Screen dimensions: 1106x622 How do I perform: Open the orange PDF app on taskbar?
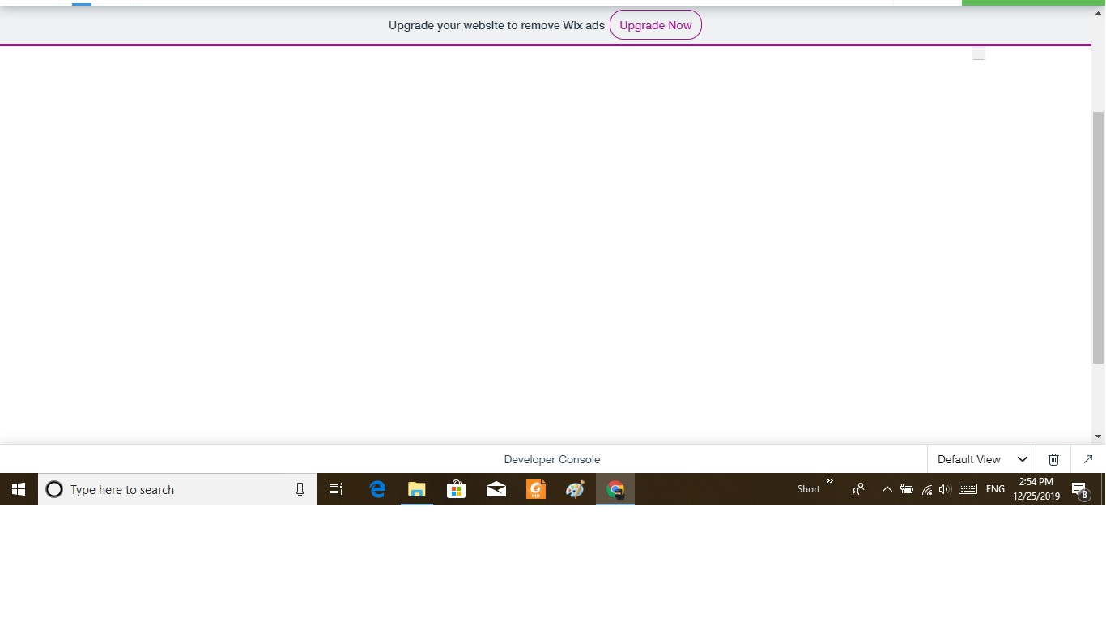[x=536, y=489]
